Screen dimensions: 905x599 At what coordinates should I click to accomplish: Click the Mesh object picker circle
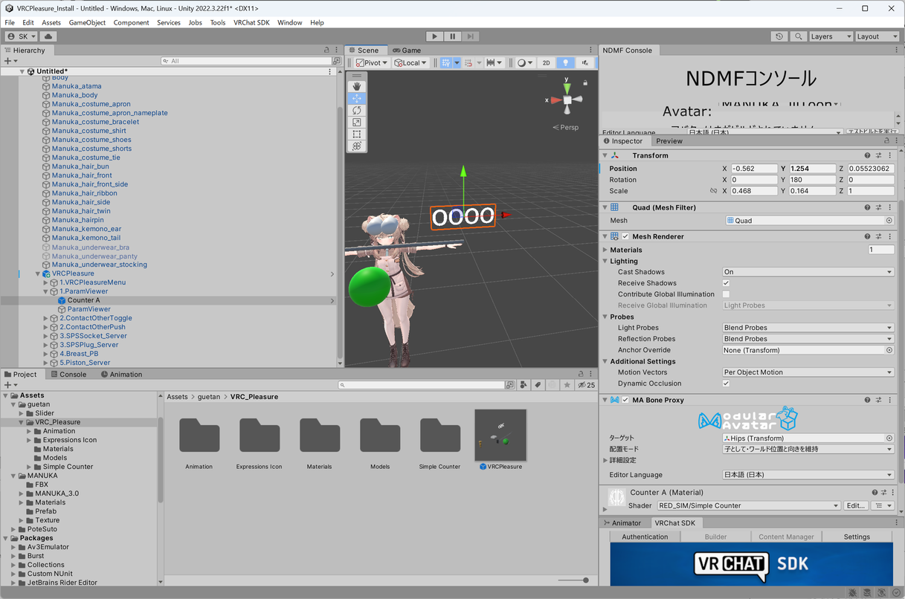[889, 221]
